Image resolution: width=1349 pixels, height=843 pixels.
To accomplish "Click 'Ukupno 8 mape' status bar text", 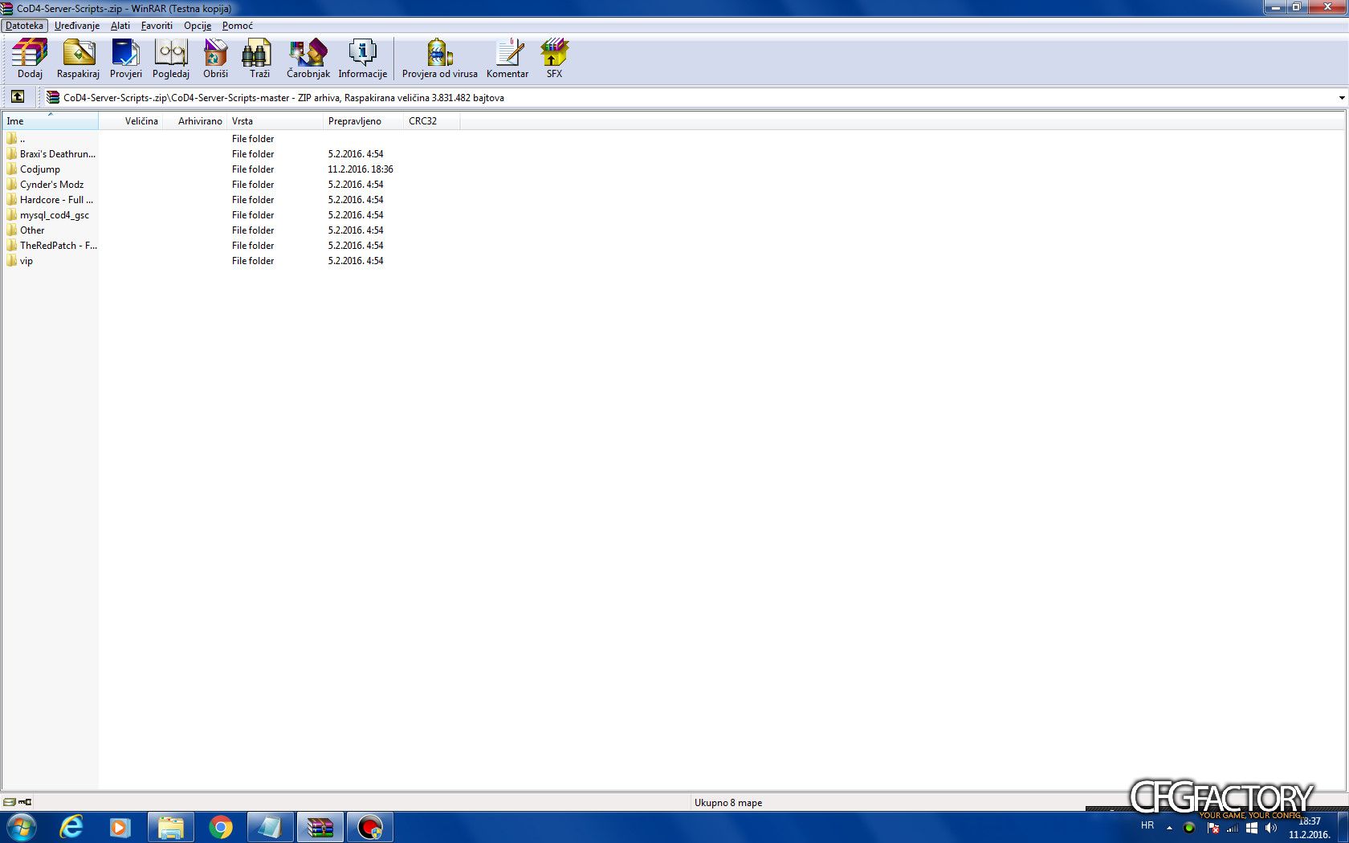I will (728, 802).
